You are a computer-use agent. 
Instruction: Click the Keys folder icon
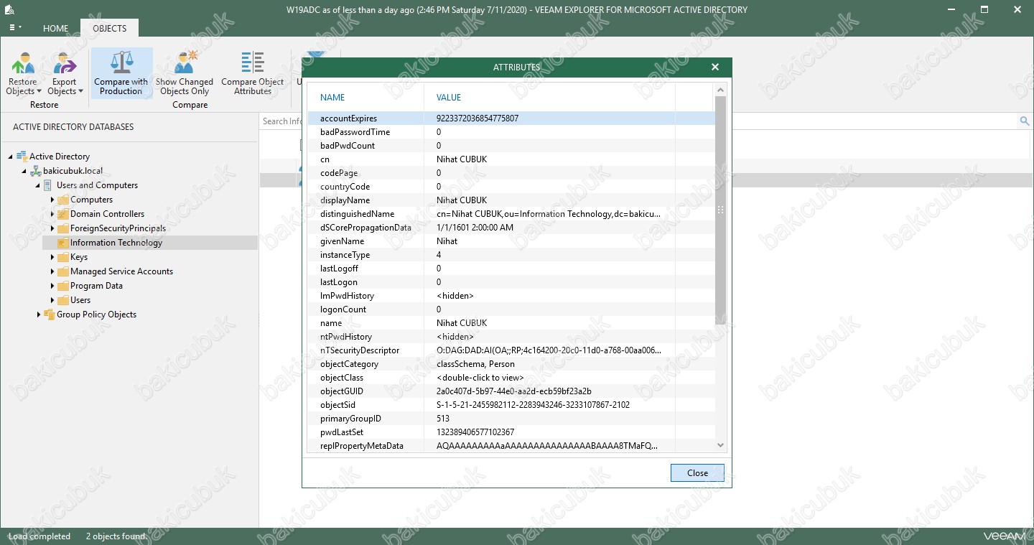click(x=62, y=257)
